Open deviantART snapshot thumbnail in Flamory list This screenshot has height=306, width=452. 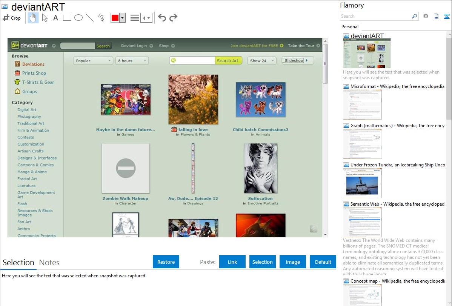(367, 54)
